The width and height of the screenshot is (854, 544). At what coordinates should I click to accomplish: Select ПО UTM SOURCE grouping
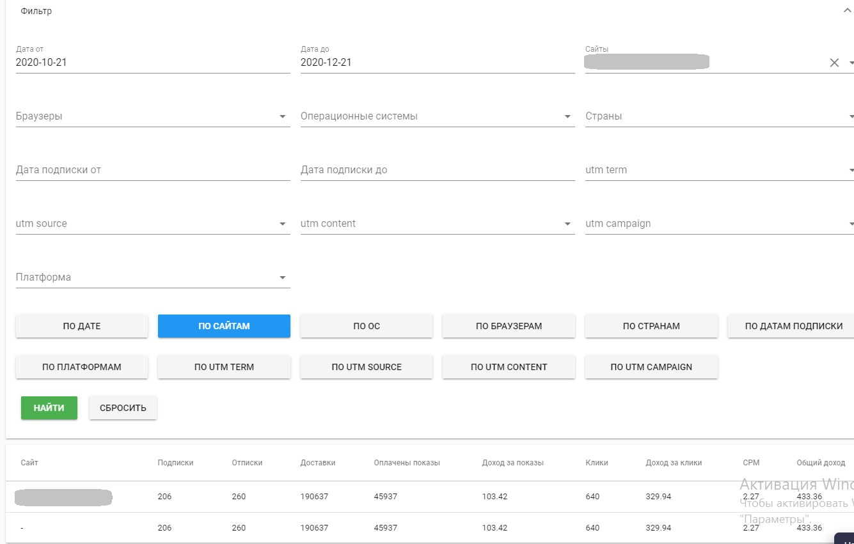coord(367,367)
